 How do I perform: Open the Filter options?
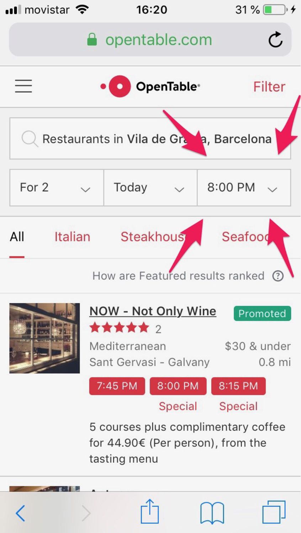pyautogui.click(x=269, y=87)
